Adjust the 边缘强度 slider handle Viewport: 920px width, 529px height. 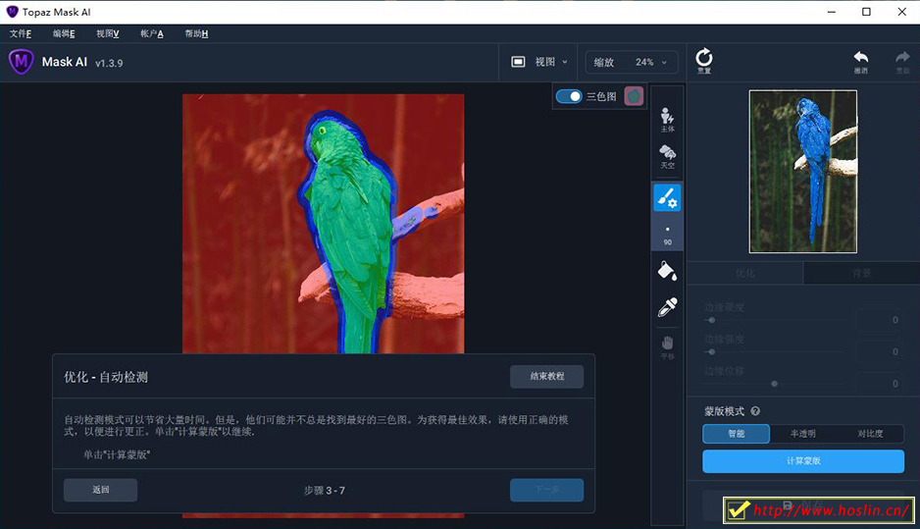click(712, 351)
